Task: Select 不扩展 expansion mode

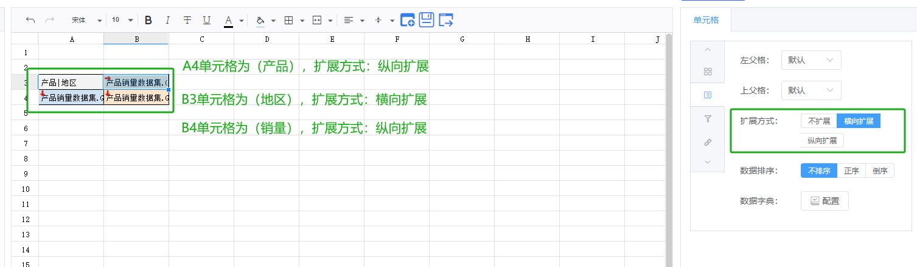Action: (819, 121)
